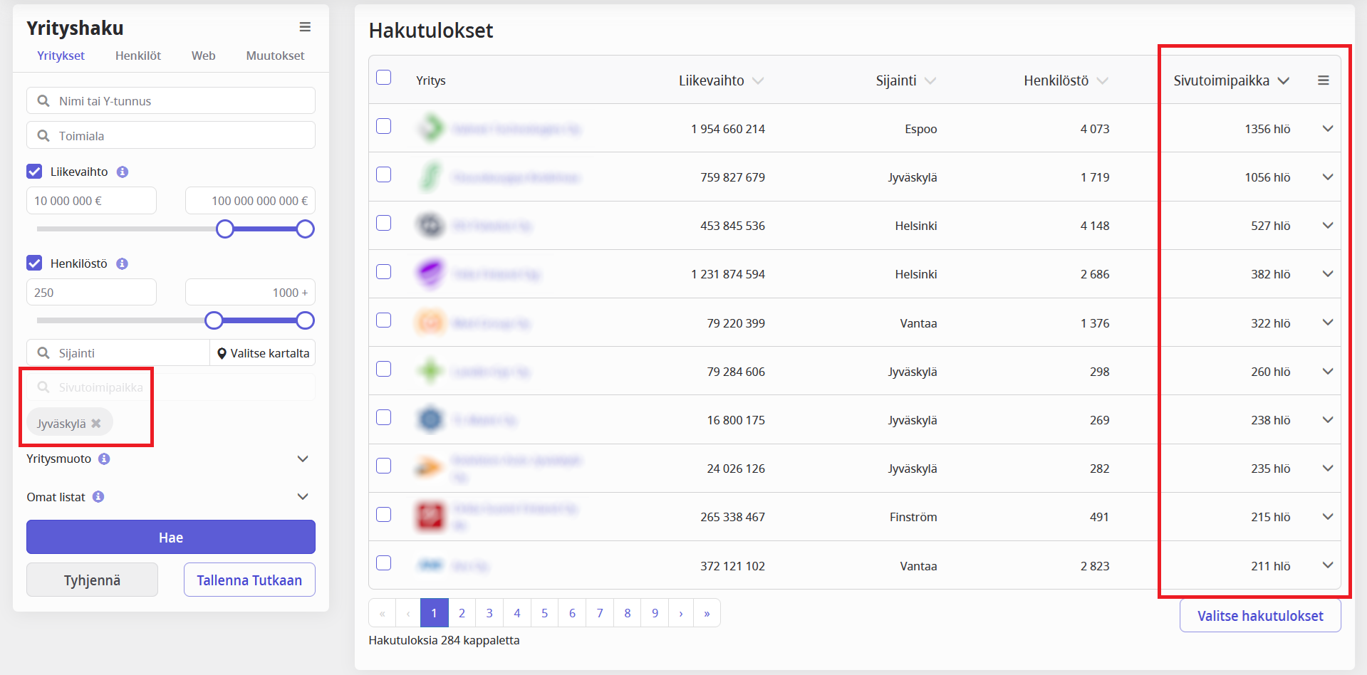Tick the select-all checkbox in table header
The width and height of the screenshot is (1367, 675).
384,78
